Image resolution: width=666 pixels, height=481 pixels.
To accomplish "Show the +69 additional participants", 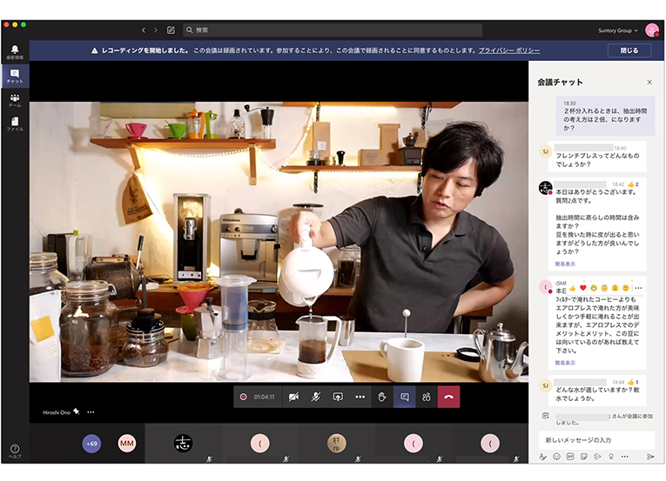I will pyautogui.click(x=91, y=444).
